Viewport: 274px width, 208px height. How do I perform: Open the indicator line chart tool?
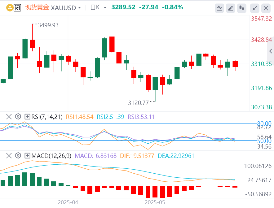click(219, 8)
